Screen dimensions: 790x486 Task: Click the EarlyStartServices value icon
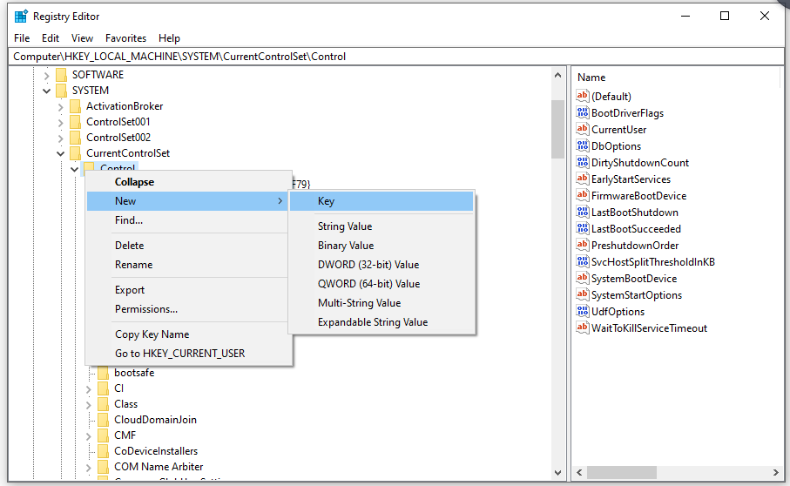[x=583, y=179]
